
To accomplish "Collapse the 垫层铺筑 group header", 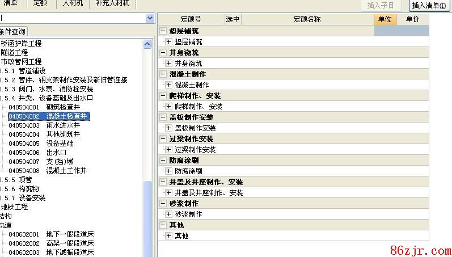I will tap(163, 31).
